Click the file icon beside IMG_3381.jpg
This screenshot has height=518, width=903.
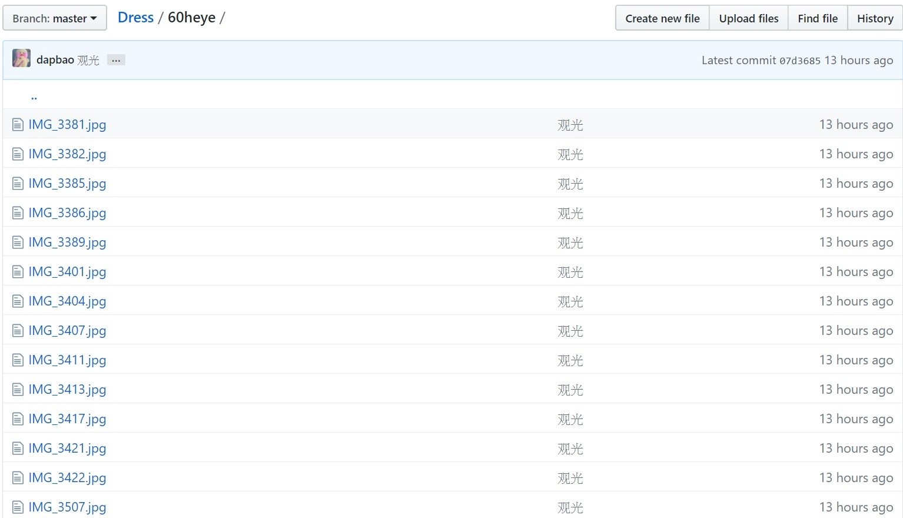click(18, 125)
